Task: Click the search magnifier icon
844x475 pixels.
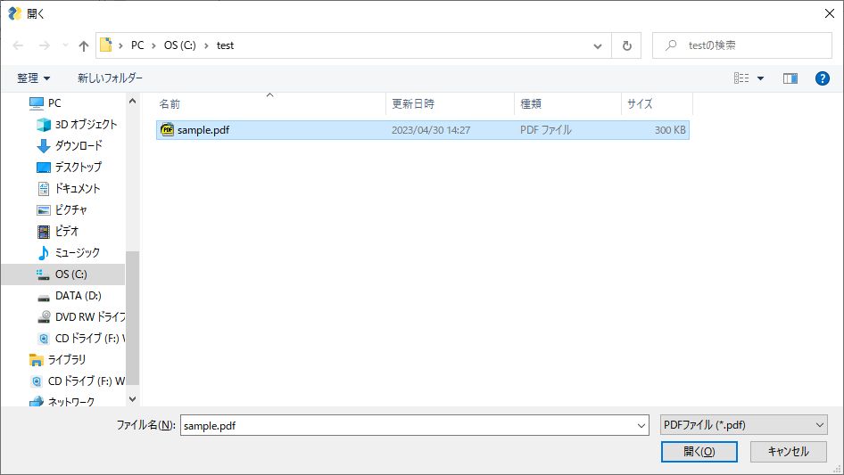Action: coord(671,45)
